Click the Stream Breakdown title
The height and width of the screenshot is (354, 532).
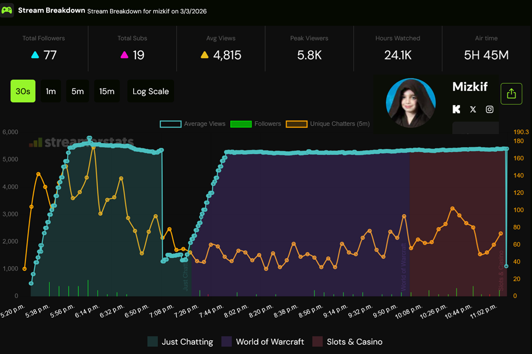coord(51,10)
